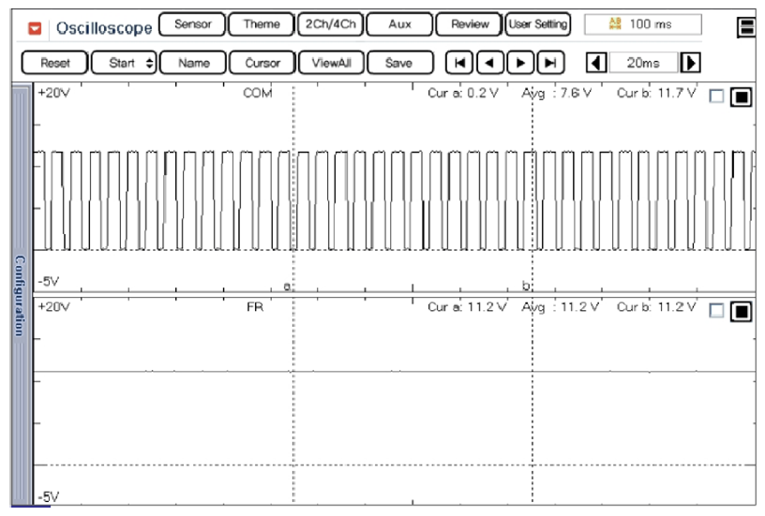Open the Sensor menu

tap(192, 24)
